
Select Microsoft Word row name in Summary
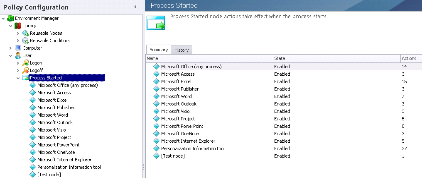(176, 96)
